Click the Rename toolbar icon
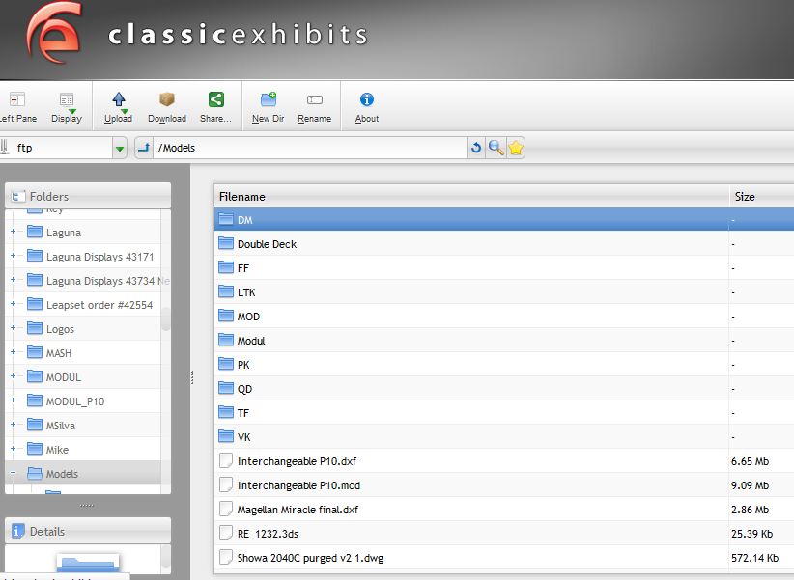 tap(314, 100)
